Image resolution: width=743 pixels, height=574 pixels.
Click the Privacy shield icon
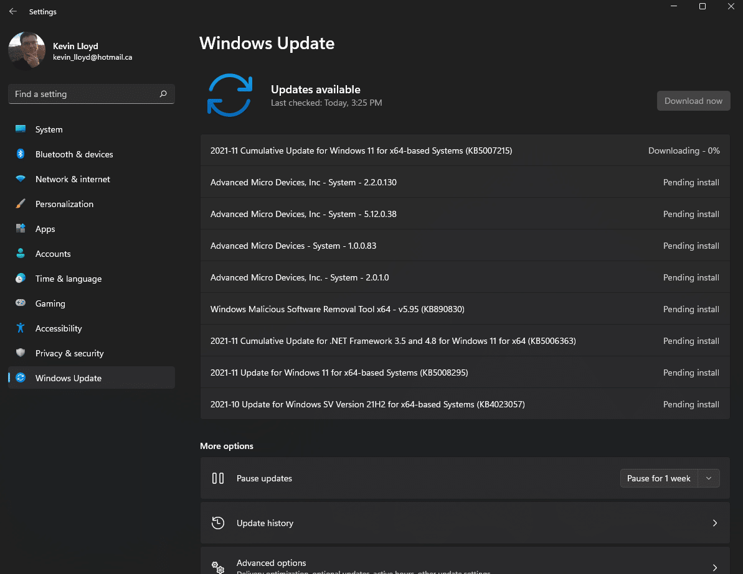point(21,353)
